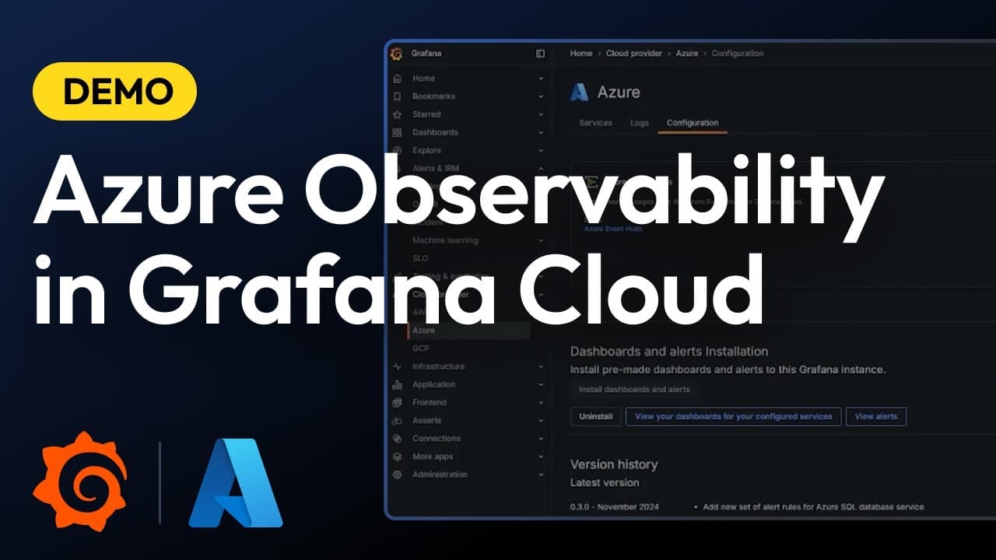The height and width of the screenshot is (560, 996).
Task: Click the Dashboards grid icon
Action: [x=397, y=132]
